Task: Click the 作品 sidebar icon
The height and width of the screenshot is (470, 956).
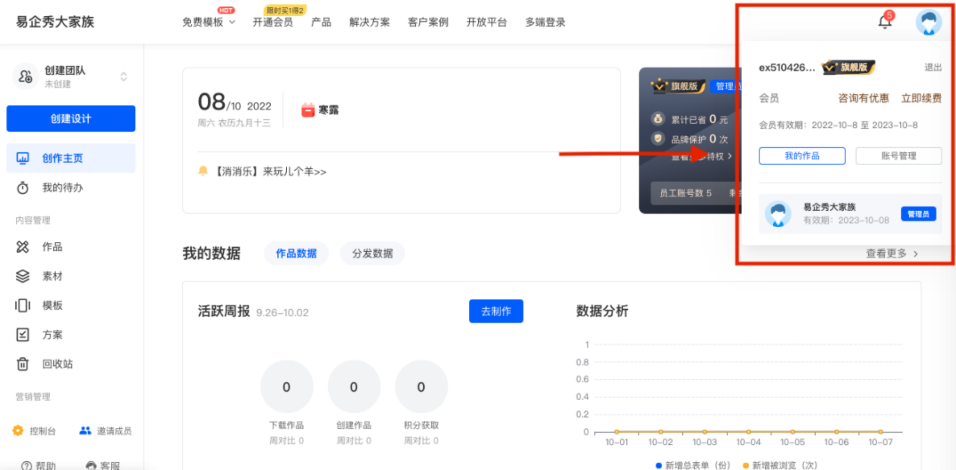Action: click(22, 247)
